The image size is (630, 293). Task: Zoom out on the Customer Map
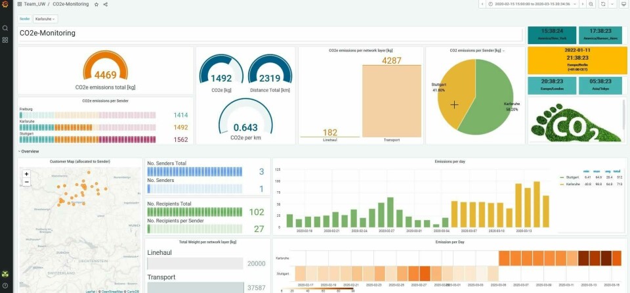pos(26,182)
